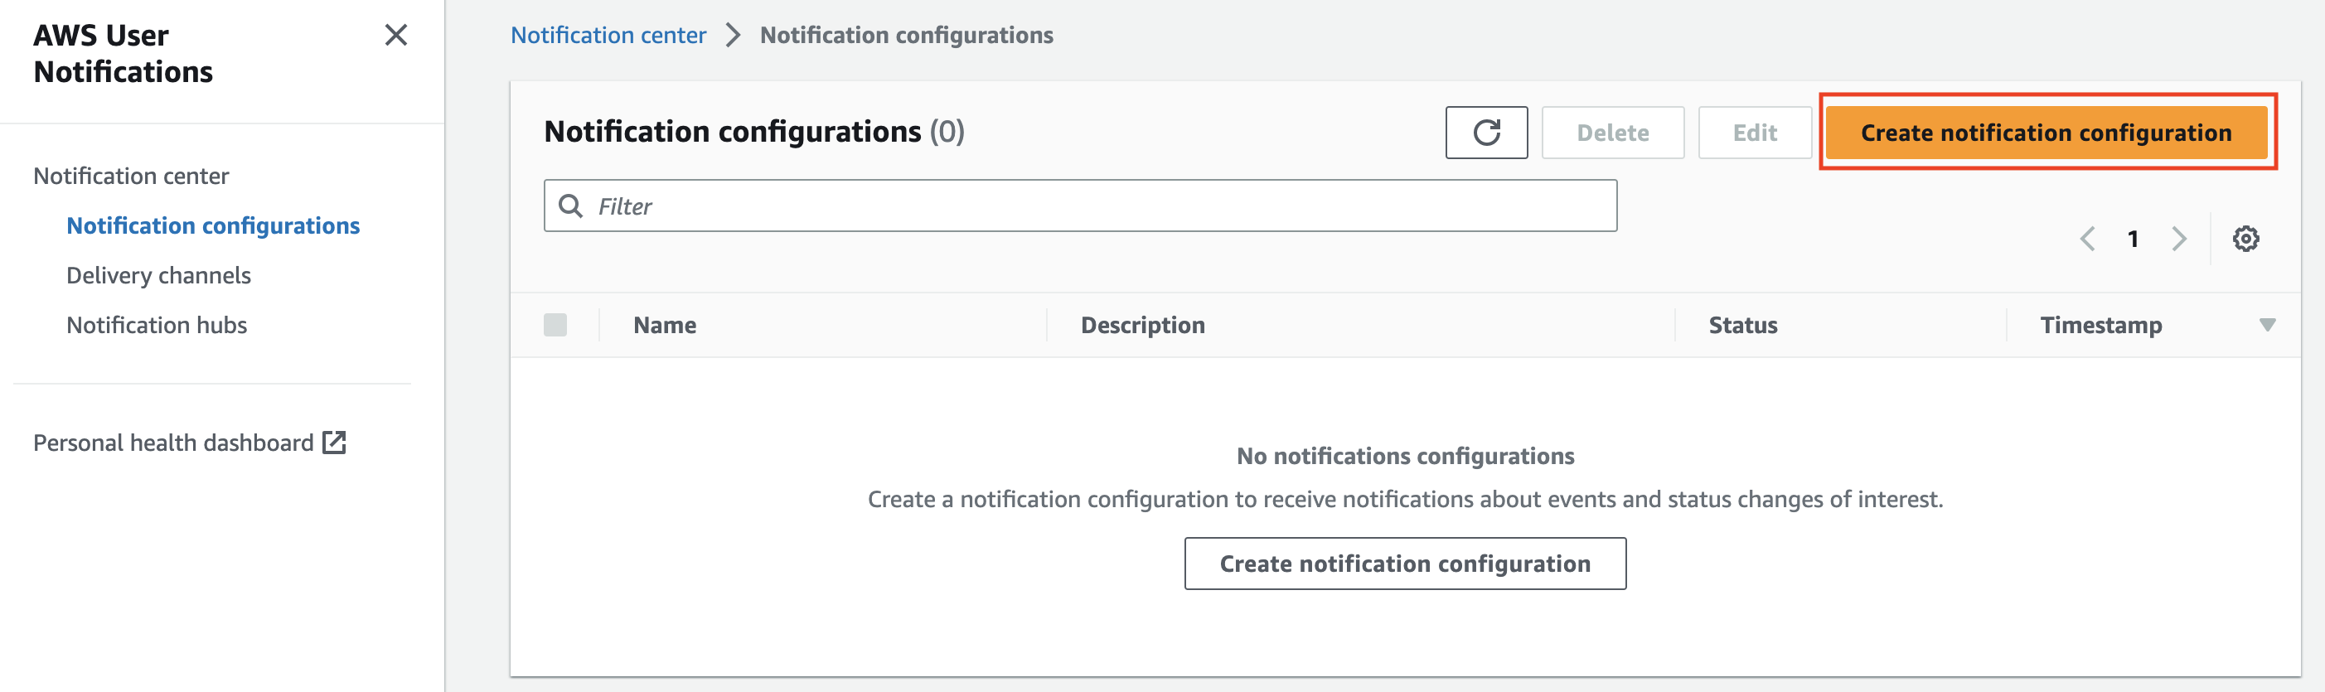Click page number 1 in pagination
Image resolution: width=2325 pixels, height=692 pixels.
pyautogui.click(x=2133, y=239)
